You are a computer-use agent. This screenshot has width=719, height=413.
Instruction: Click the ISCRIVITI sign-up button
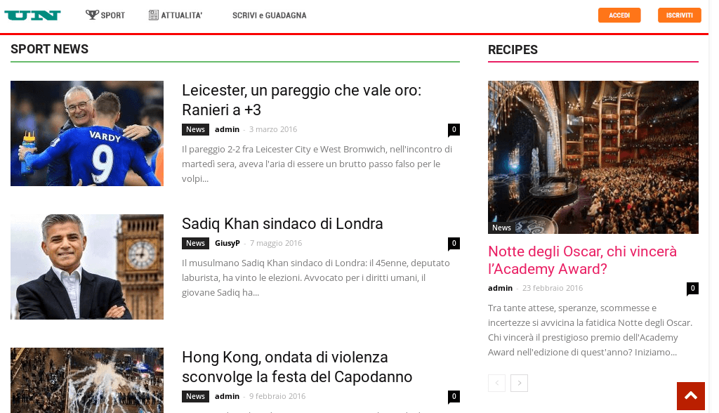click(679, 15)
